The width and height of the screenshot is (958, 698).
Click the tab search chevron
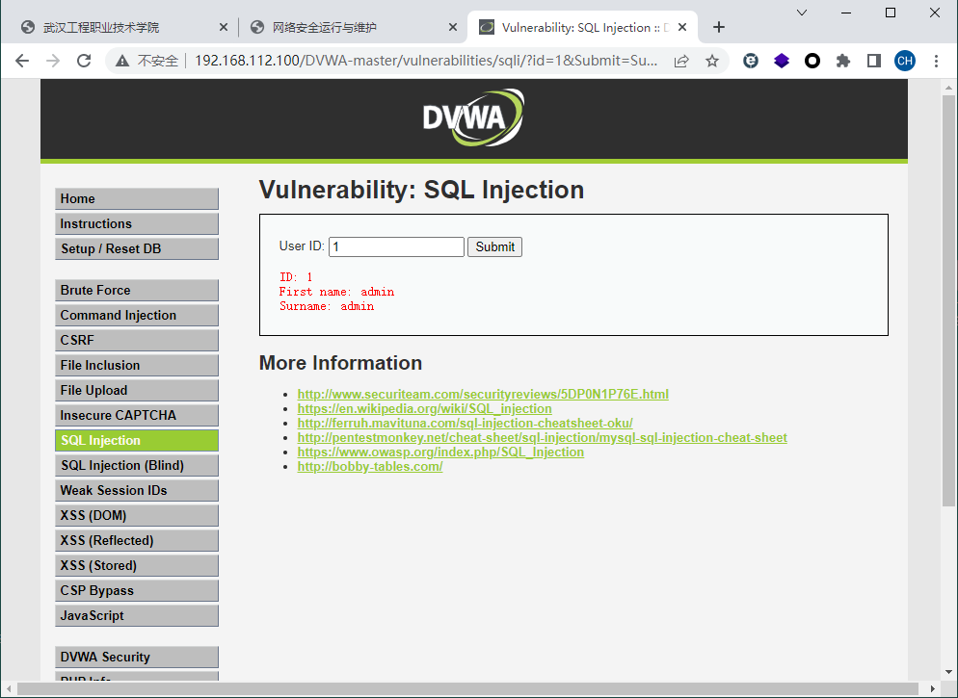click(802, 12)
